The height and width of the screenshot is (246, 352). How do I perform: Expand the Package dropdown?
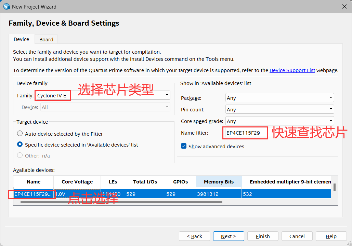279,98
